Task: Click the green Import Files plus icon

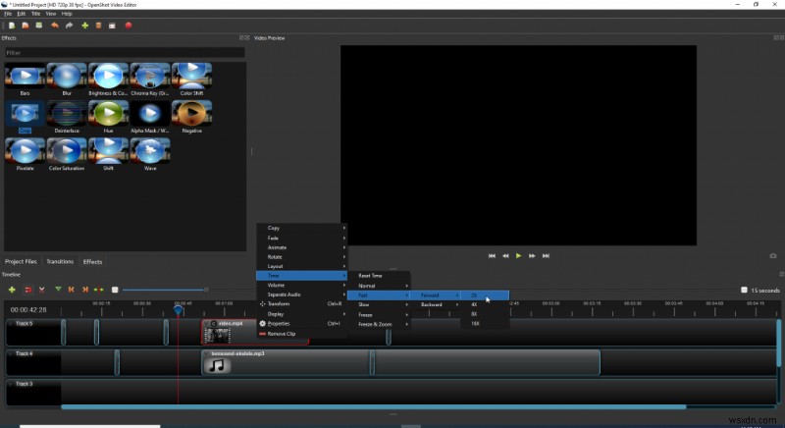Action: [85, 26]
